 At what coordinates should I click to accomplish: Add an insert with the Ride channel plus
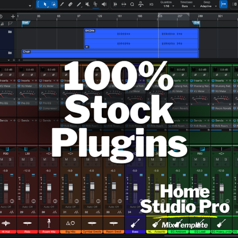click(x=36, y=81)
